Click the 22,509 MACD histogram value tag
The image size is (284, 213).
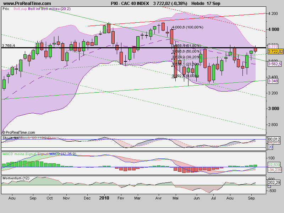click(x=274, y=165)
